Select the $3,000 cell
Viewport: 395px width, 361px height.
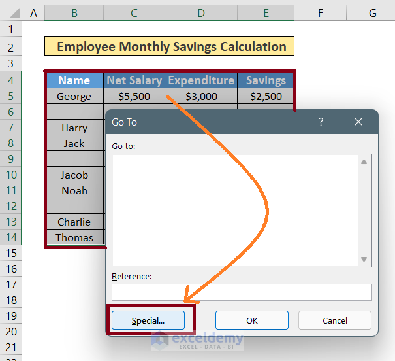pos(201,96)
